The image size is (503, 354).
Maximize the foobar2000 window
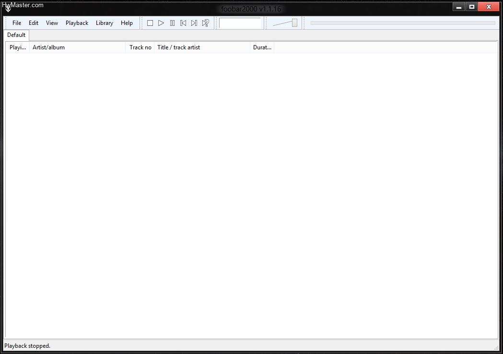click(471, 6)
